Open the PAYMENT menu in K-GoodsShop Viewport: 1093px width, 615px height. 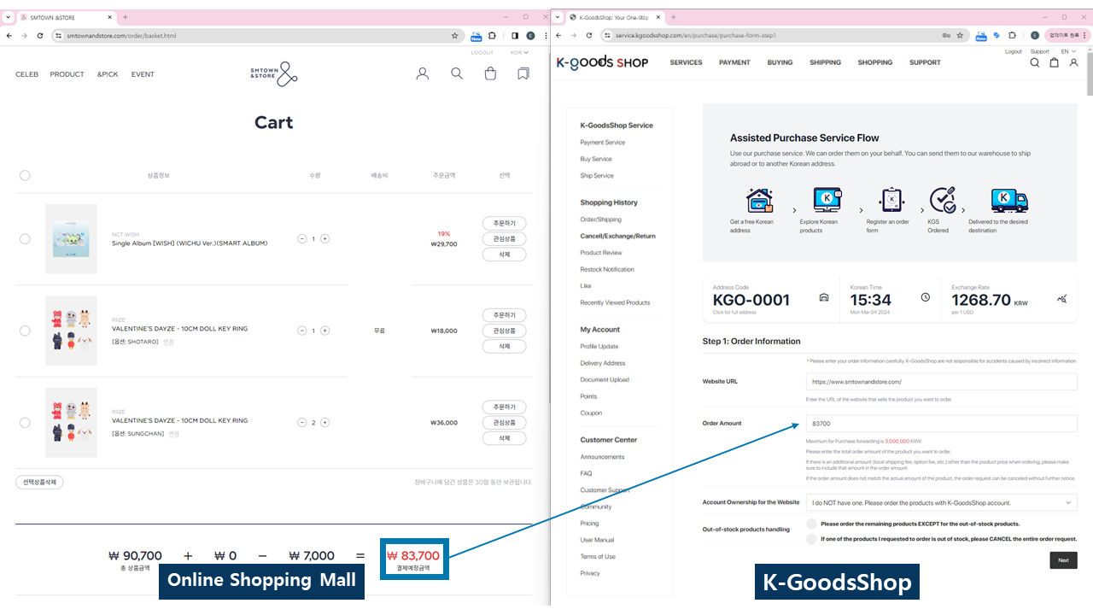click(734, 62)
